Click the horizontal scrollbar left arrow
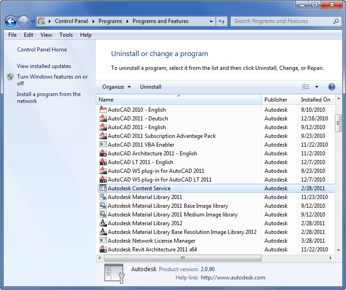Image resolution: width=346 pixels, height=290 pixels. point(100,258)
